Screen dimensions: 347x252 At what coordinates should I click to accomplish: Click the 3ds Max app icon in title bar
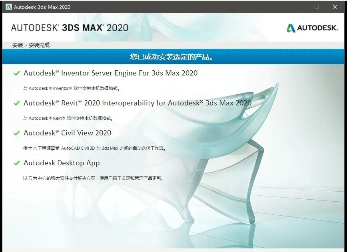pos(9,7)
